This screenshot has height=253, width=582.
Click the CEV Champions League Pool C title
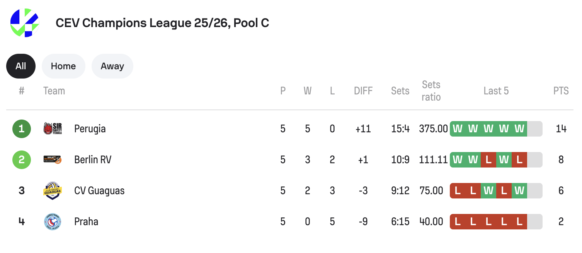click(162, 23)
